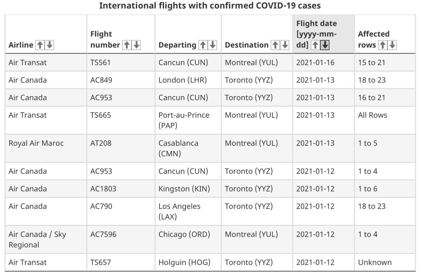Sort Destination column descending
The image size is (421, 278).
pos(285,45)
